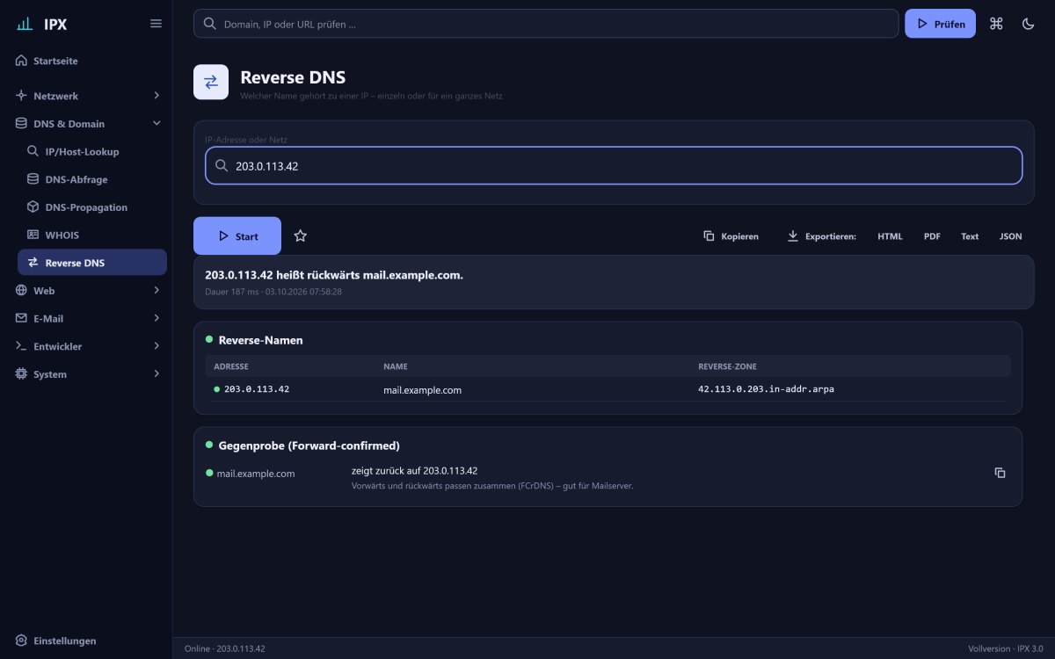The image size is (1055, 659).
Task: Export results as JSON
Action: pyautogui.click(x=1010, y=236)
